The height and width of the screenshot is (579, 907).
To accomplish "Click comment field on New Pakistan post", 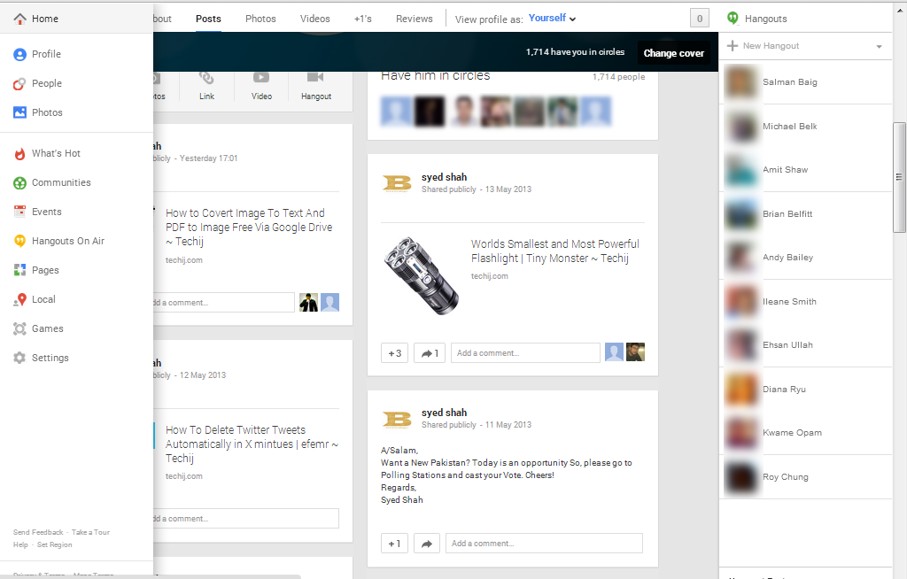I will (x=544, y=544).
